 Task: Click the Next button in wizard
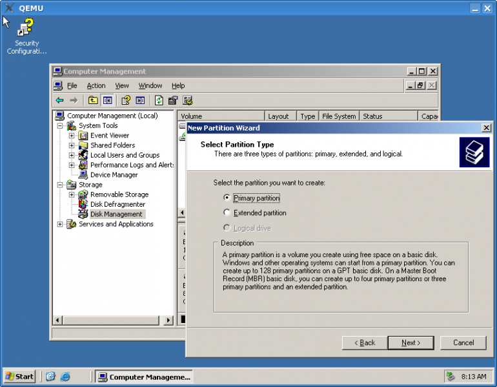pos(411,342)
